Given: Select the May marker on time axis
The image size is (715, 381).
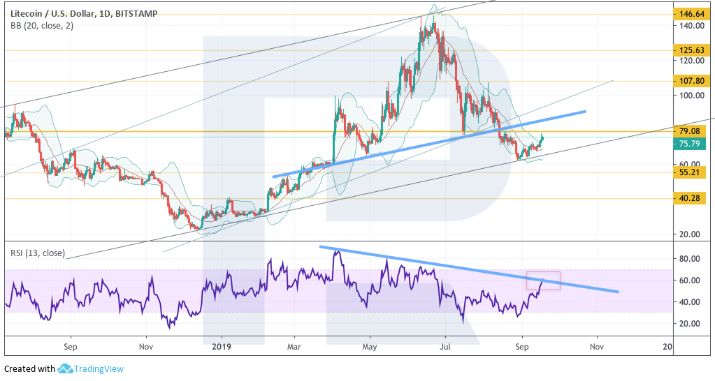Looking at the screenshot, I should pos(370,346).
